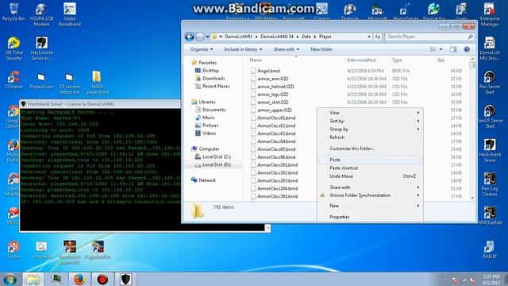The width and height of the screenshot is (508, 286).
Task: Open the RAN IP desktop icon
Action: pyautogui.click(x=489, y=249)
